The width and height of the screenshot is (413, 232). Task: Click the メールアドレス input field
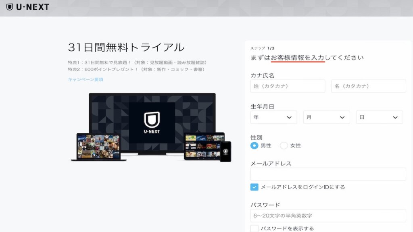coord(328,174)
